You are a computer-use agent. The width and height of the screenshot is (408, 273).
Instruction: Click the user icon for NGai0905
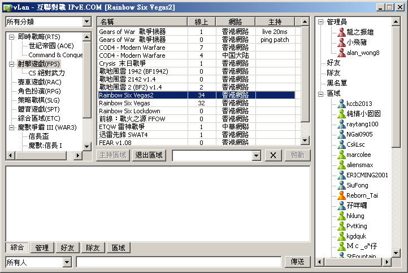[x=341, y=134]
